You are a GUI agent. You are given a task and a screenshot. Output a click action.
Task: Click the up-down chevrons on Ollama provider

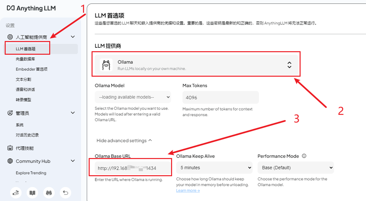coord(290,65)
